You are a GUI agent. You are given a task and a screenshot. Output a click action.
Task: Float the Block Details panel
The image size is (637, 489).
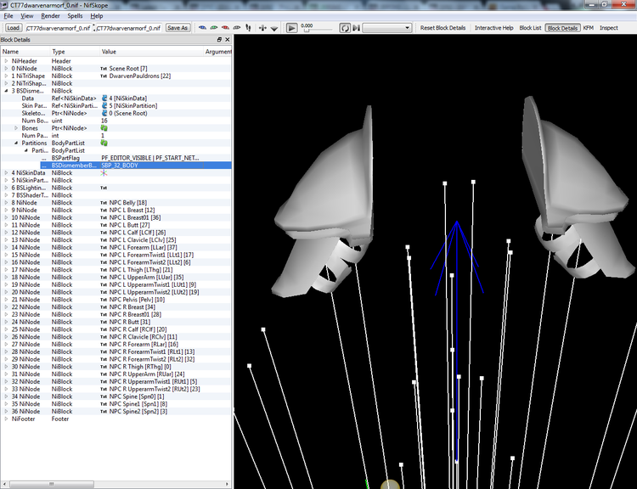(x=219, y=39)
